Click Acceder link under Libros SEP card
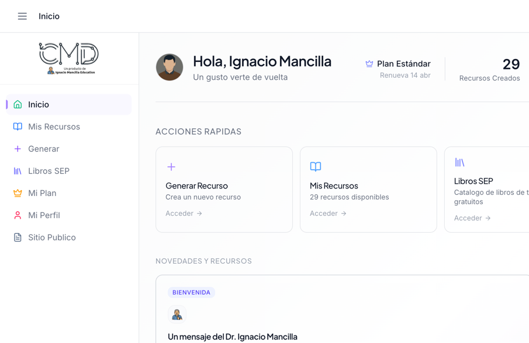This screenshot has width=529, height=343. (x=472, y=218)
